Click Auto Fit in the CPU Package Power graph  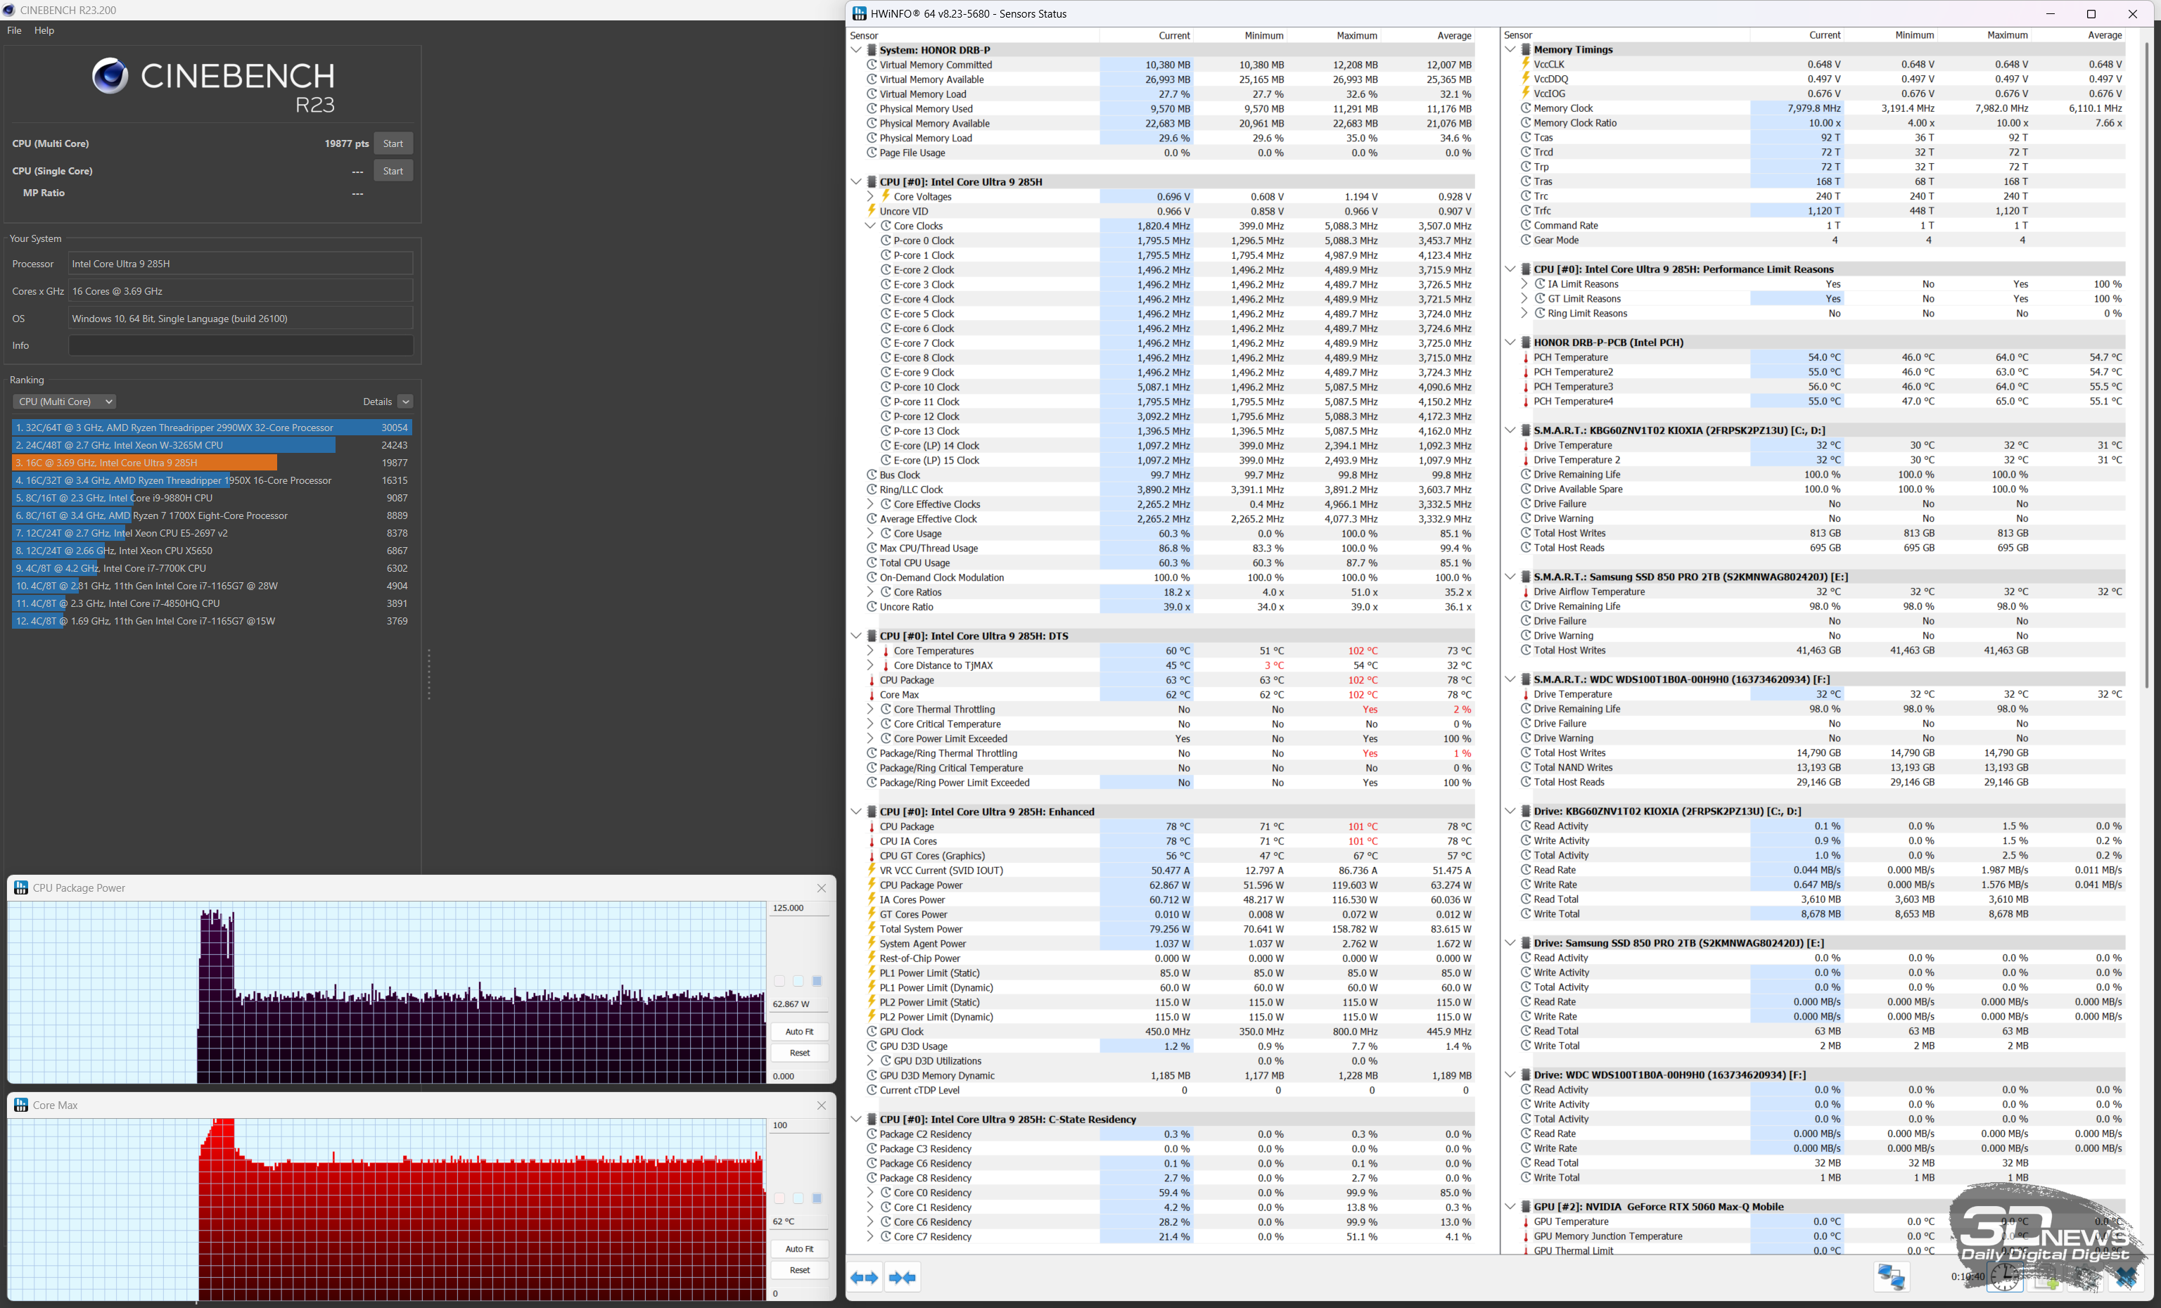click(x=799, y=1031)
